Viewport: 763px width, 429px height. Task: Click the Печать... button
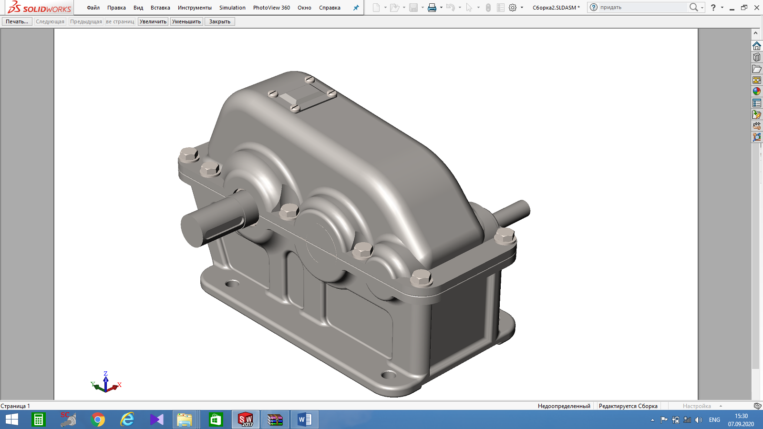point(17,21)
